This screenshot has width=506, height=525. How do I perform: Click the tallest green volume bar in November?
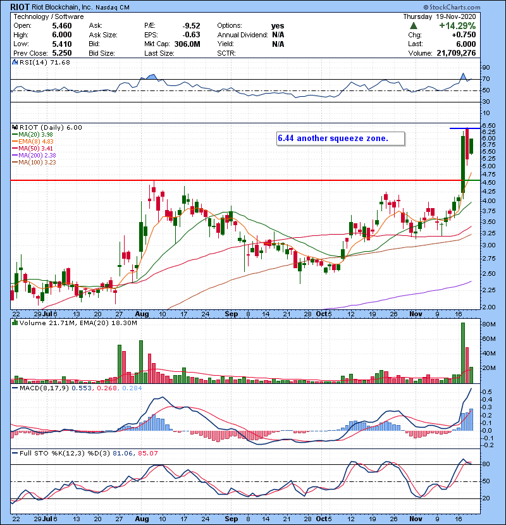click(x=463, y=353)
